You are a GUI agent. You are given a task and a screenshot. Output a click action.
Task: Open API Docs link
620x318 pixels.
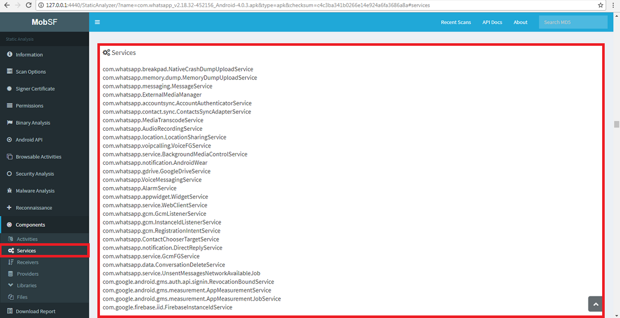pyautogui.click(x=493, y=22)
